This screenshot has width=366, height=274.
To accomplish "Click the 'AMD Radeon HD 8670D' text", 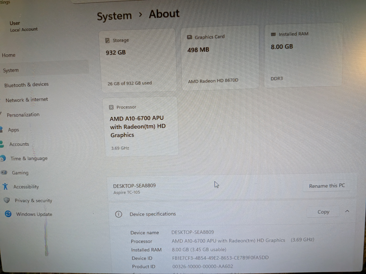I will pyautogui.click(x=213, y=81).
